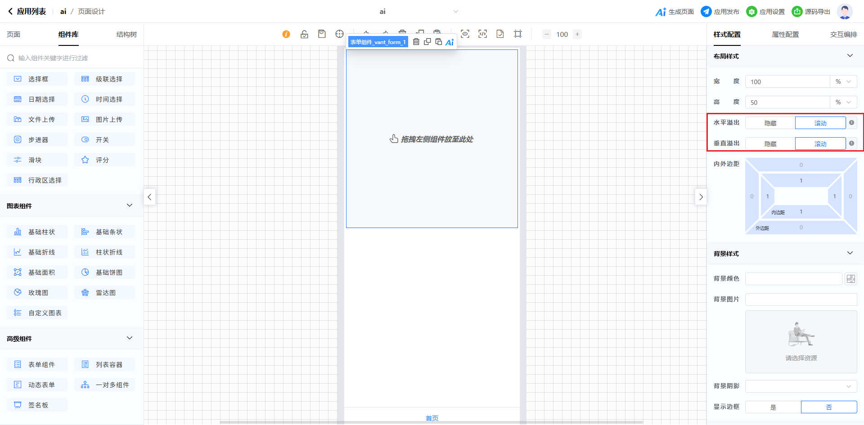The image size is (864, 425).
Task: Collapse the 图表组件 section
Action: [x=130, y=206]
